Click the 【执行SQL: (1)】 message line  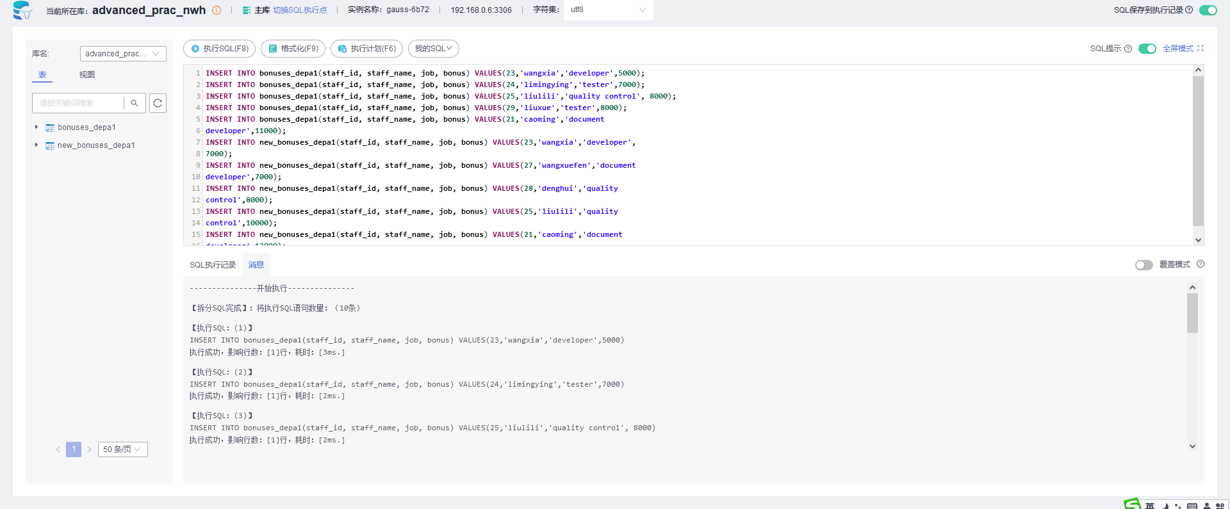point(222,328)
